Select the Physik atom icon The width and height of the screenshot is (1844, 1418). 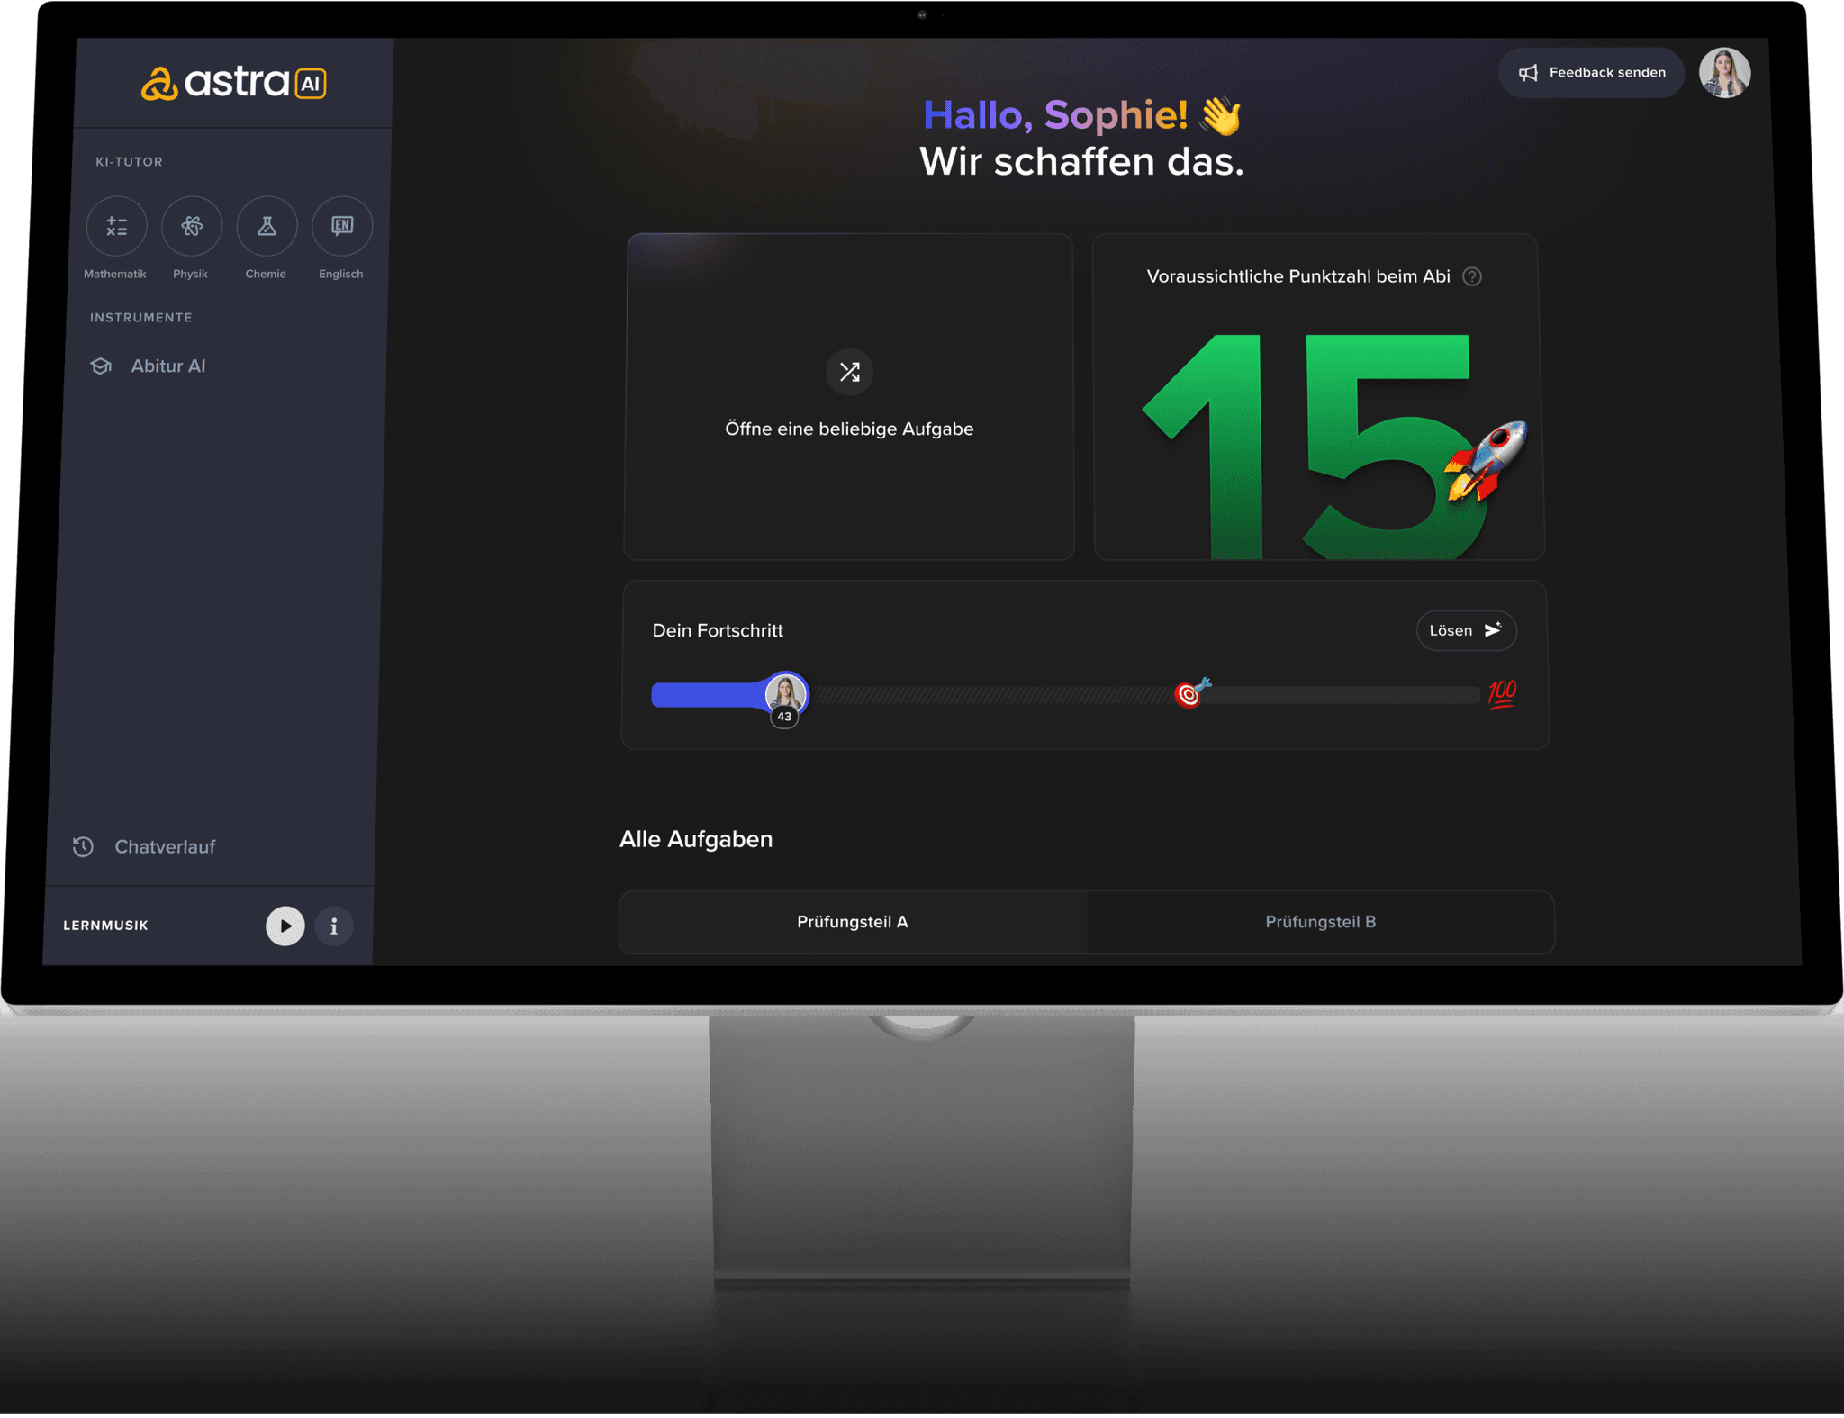click(x=192, y=226)
